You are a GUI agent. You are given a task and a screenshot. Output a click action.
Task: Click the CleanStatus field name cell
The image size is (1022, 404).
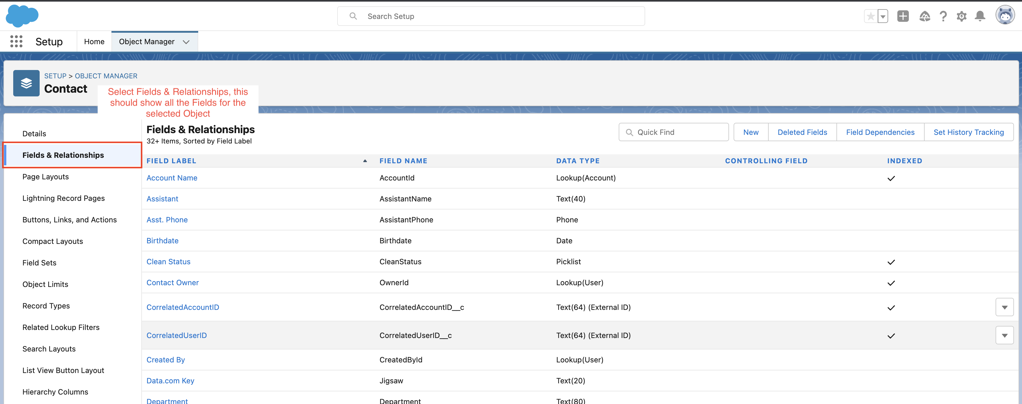(x=400, y=262)
